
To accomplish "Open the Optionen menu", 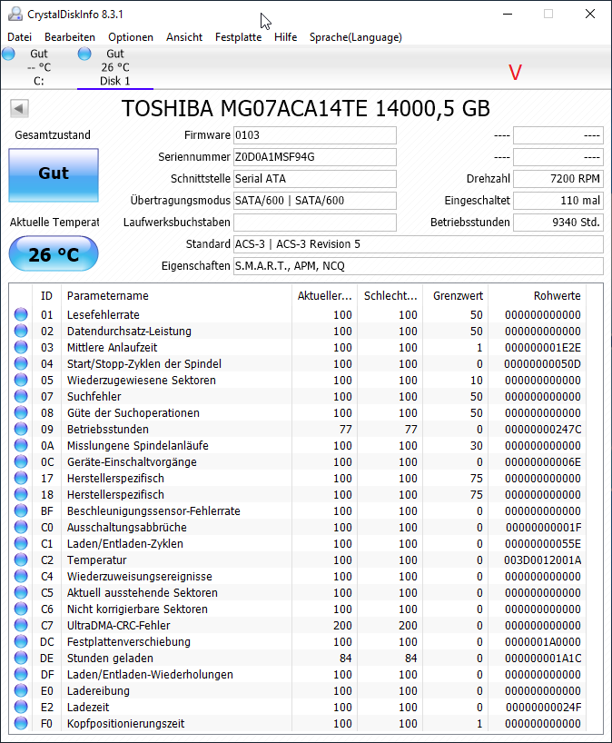I will pyautogui.click(x=131, y=37).
